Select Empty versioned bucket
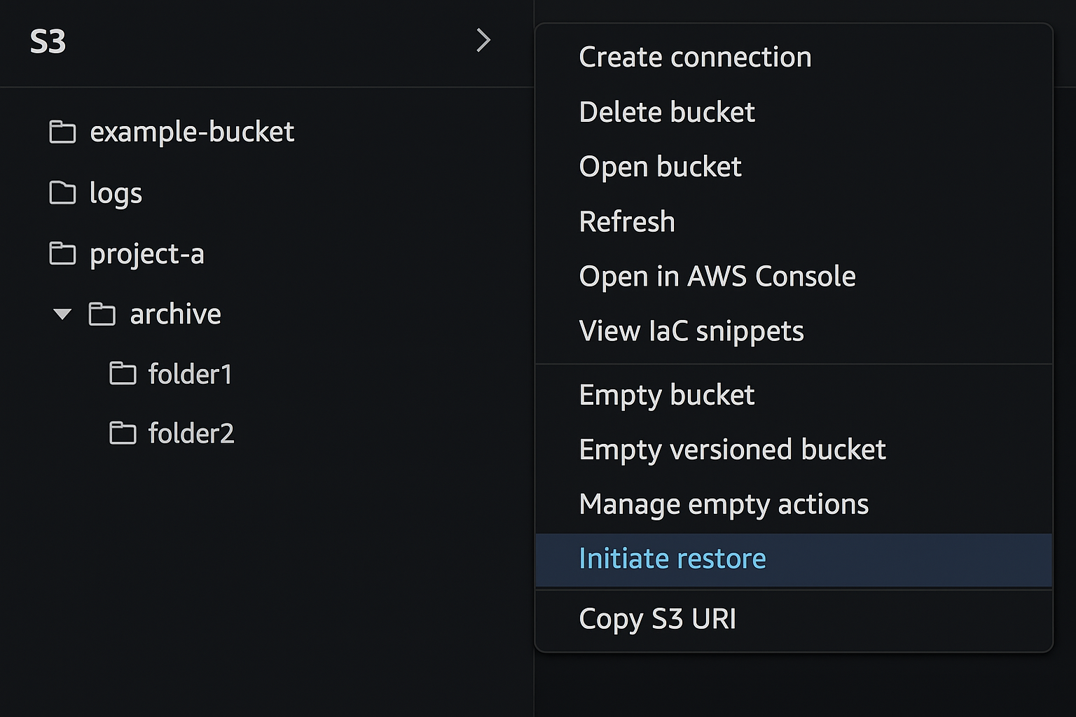The height and width of the screenshot is (717, 1076). pos(732,449)
